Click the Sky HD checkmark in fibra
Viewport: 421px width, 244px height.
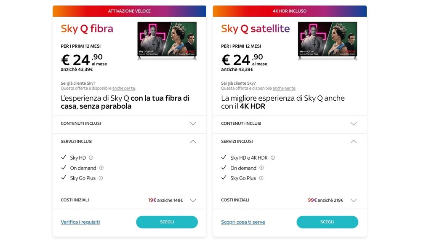(x=64, y=157)
